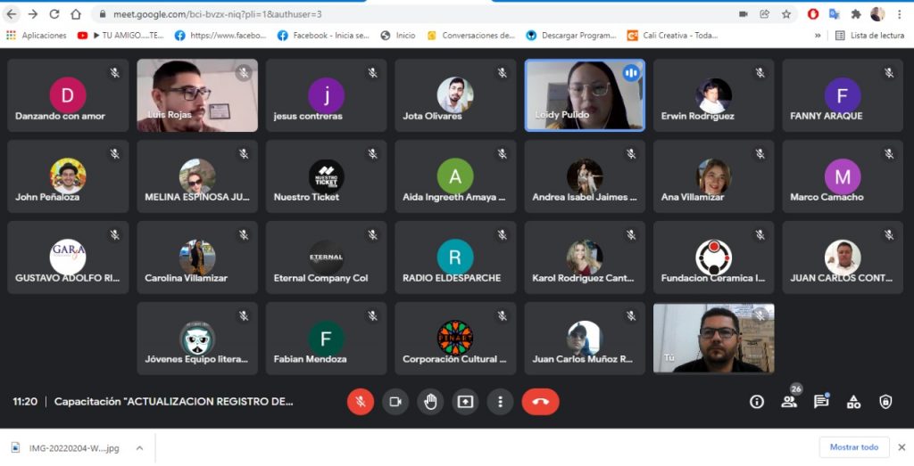Click the Mostrar todo downloads button
Image resolution: width=914 pixels, height=466 pixels.
click(x=854, y=447)
